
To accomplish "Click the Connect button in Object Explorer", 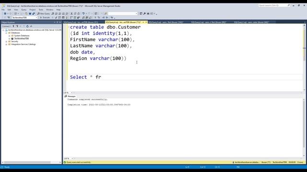I will pos(6,26).
